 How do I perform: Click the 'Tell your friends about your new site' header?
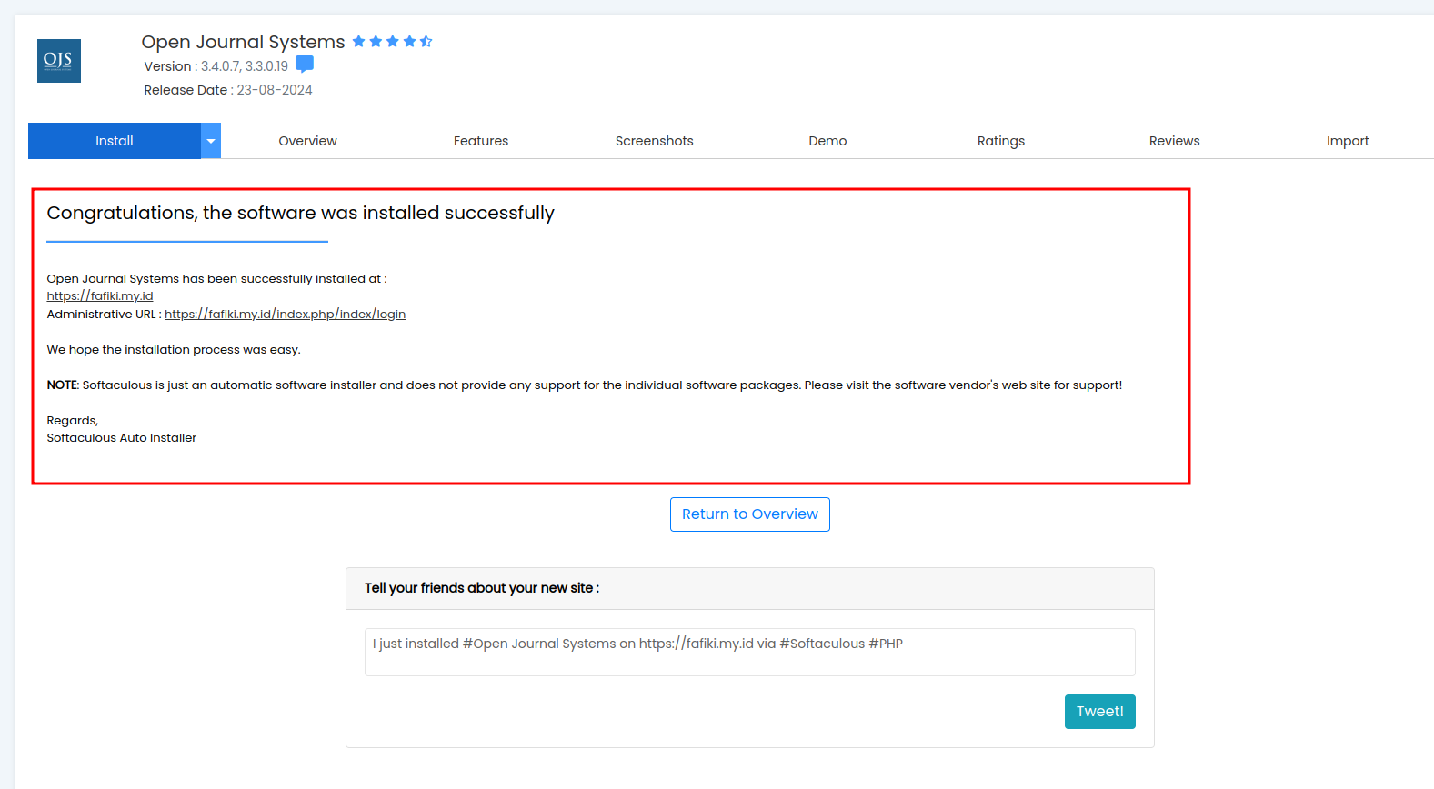tap(482, 588)
